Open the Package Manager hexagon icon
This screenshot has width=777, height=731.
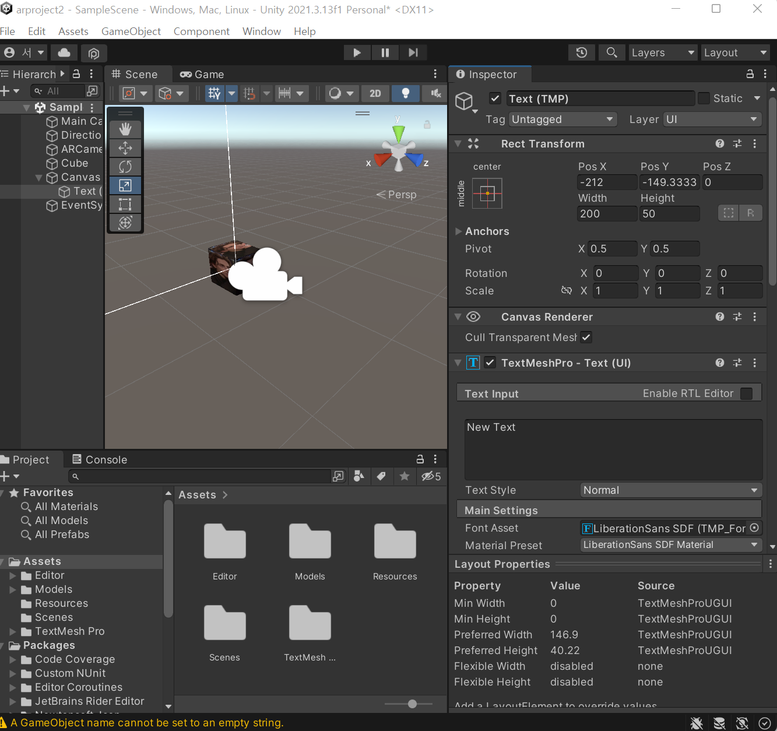coord(94,54)
